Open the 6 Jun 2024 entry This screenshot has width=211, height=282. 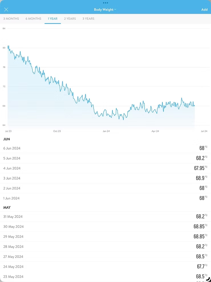pos(105,148)
